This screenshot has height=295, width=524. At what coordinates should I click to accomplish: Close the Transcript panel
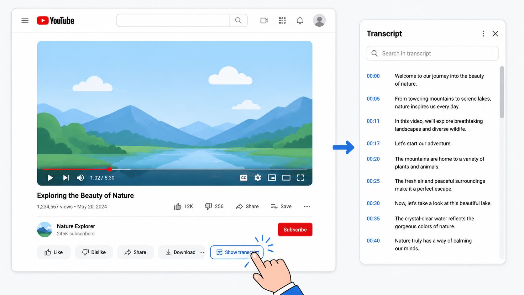(x=495, y=34)
